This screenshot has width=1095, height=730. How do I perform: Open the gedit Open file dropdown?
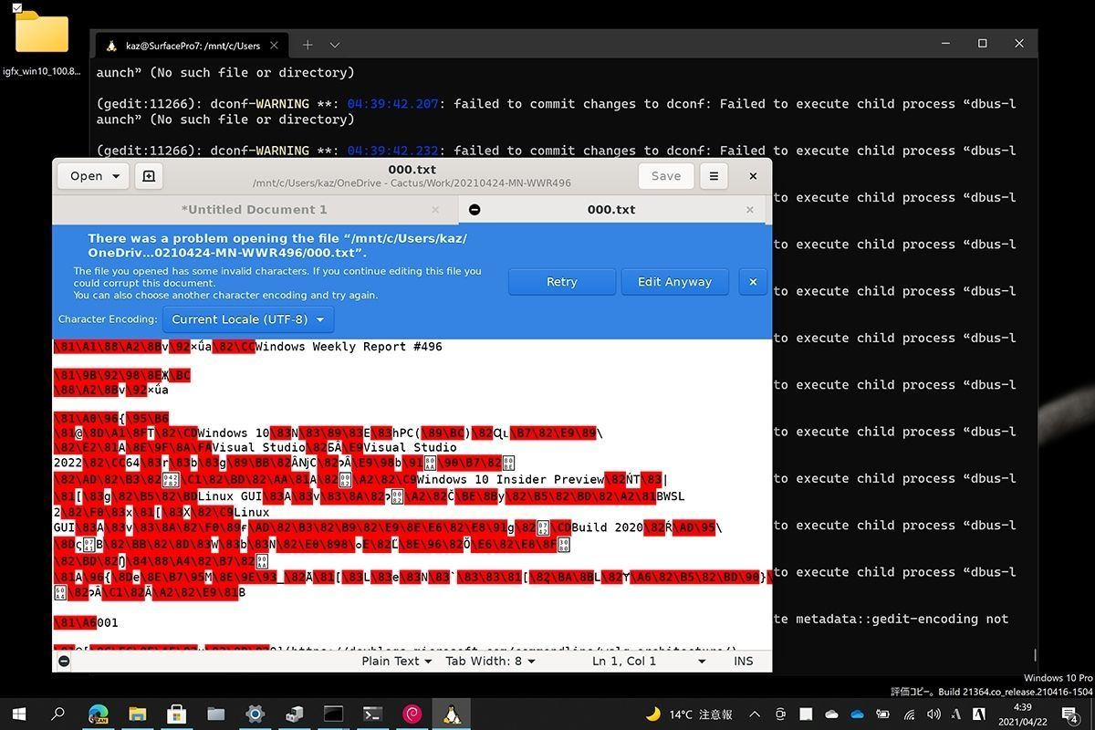[95, 176]
